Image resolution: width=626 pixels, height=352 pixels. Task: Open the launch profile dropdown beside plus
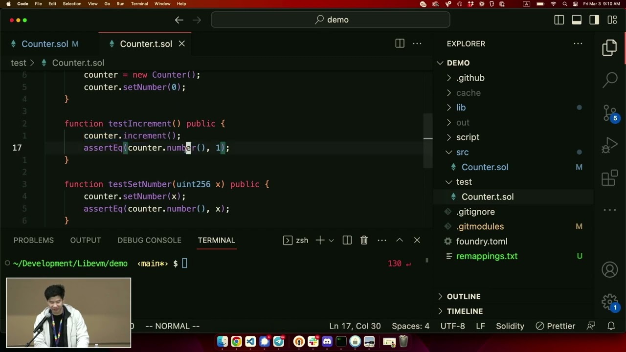coord(331,240)
